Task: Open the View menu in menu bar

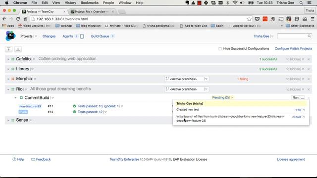Action: click(56, 3)
